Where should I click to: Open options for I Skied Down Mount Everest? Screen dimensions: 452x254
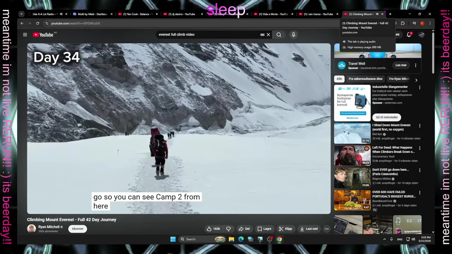tap(420, 126)
